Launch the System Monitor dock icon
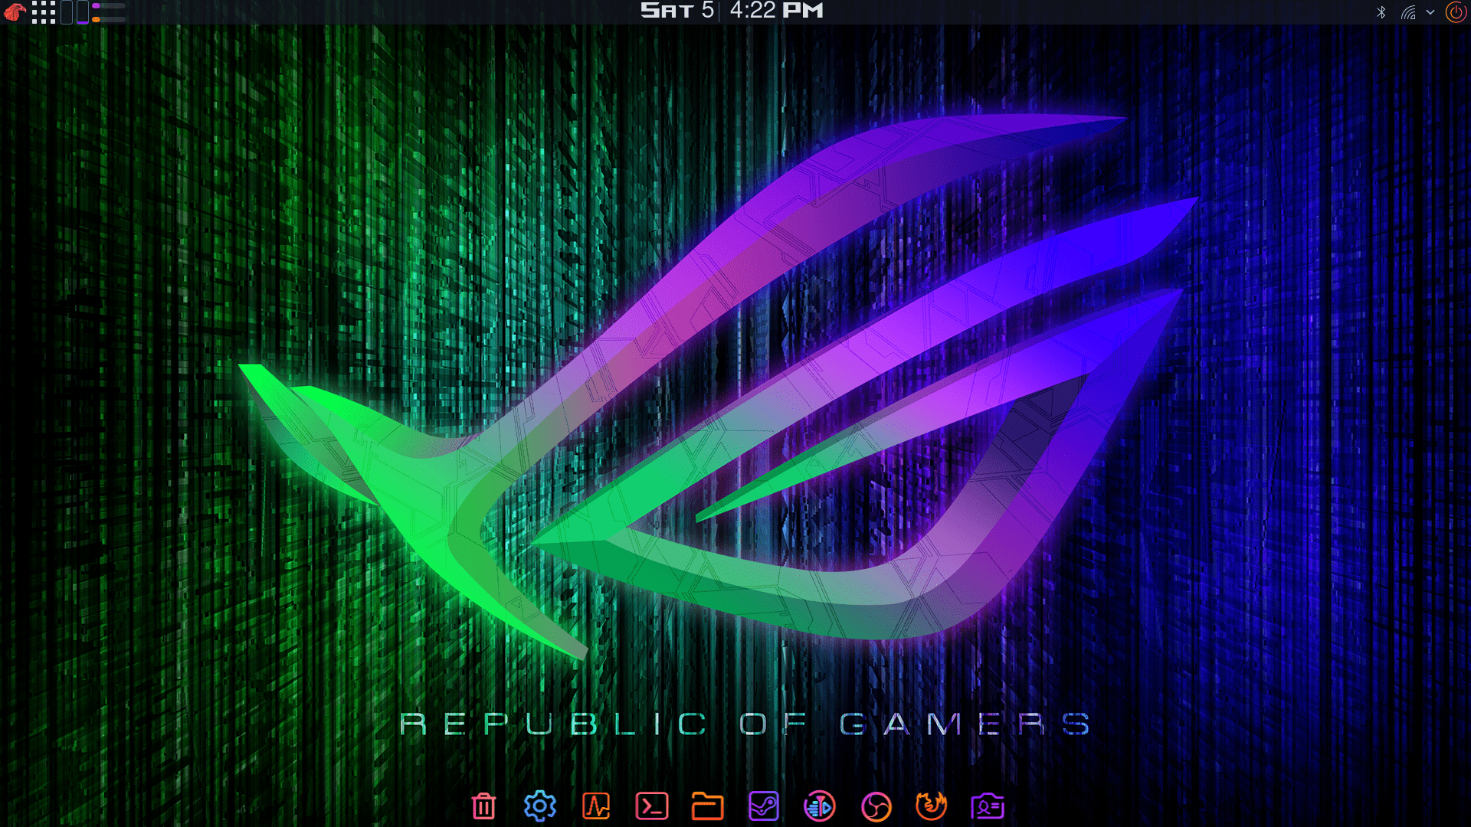 pyautogui.click(x=596, y=806)
